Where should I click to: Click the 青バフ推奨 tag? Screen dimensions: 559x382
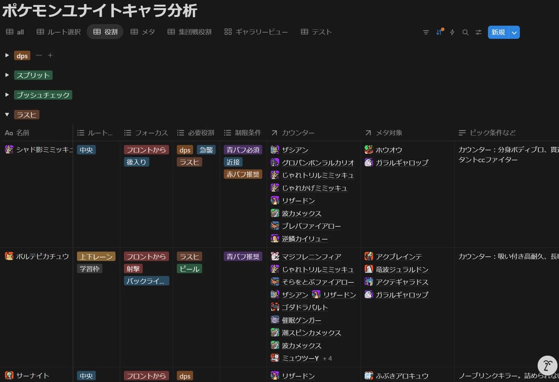click(x=243, y=256)
